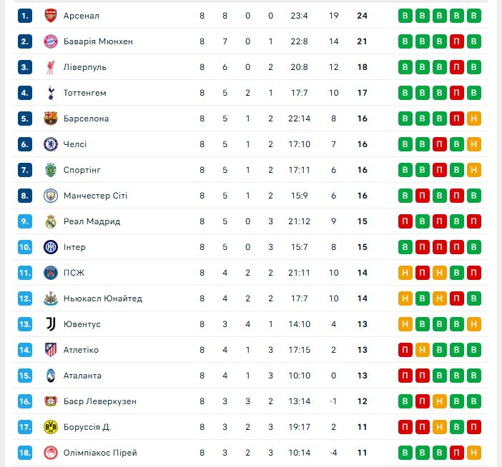This screenshot has width=502, height=467.
Task: Click the Arsenal club crest icon
Action: 51,16
